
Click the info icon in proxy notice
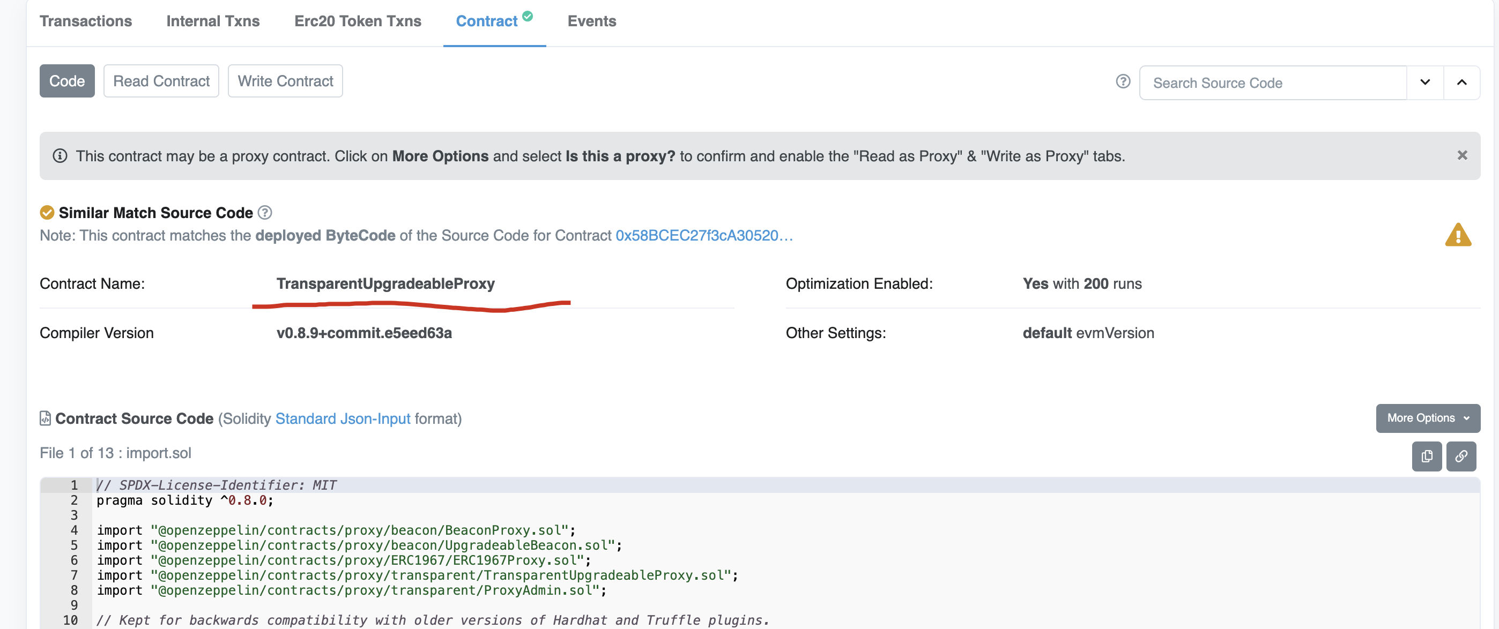click(60, 156)
